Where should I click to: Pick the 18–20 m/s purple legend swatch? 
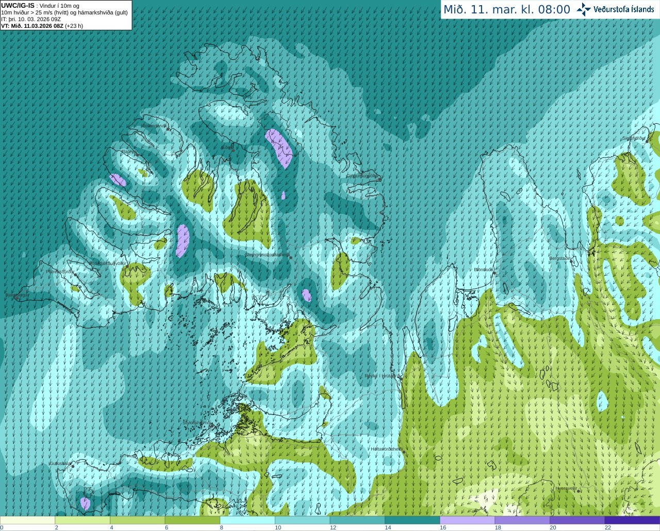tap(522, 520)
